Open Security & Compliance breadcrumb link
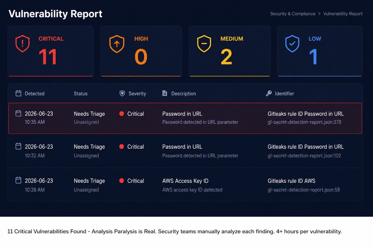 [x=292, y=14]
